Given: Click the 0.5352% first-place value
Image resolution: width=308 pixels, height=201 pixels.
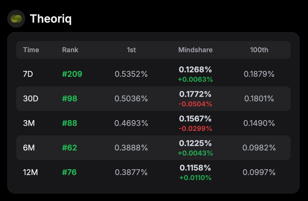Looking at the screenshot, I should [x=131, y=74].
